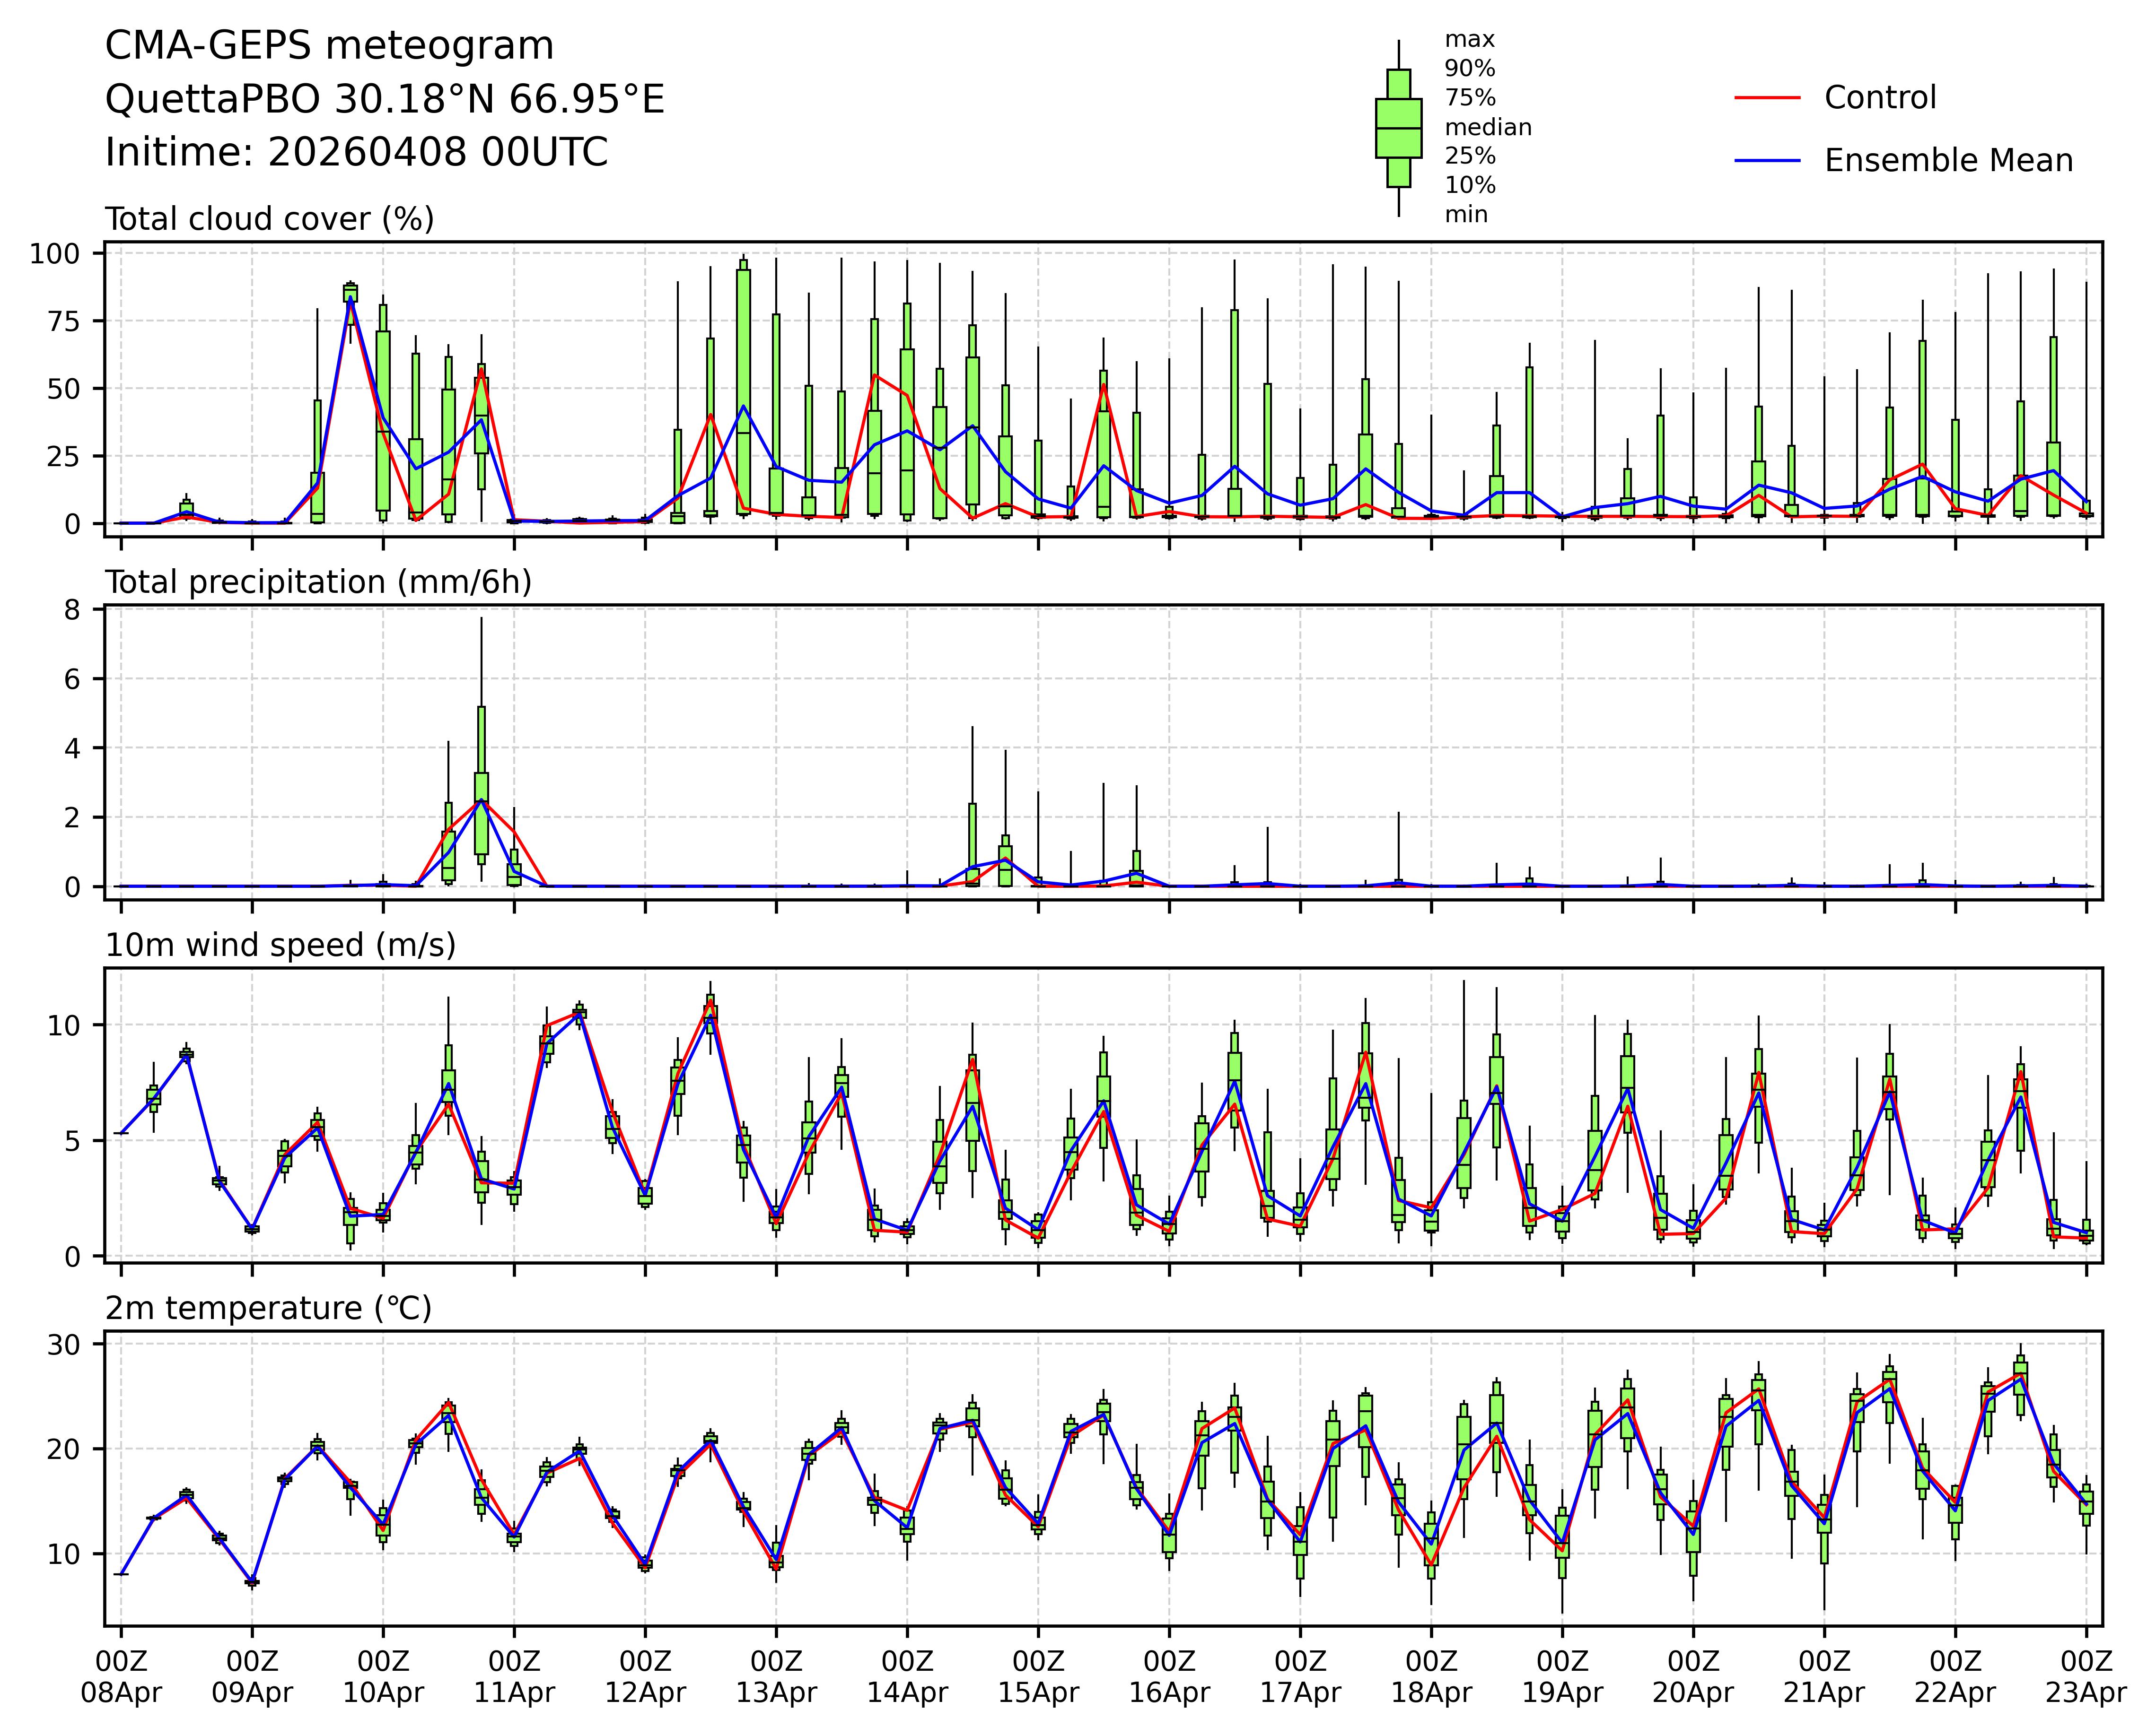Click the 00Z 15Apr axis label
The height and width of the screenshot is (1736, 2156).
click(x=1038, y=1677)
